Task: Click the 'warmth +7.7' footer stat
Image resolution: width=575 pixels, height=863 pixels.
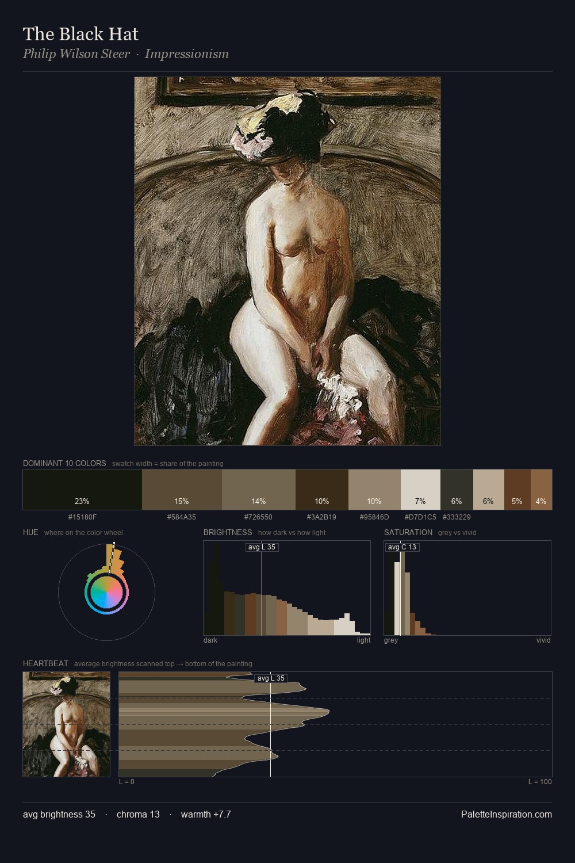Action: [x=206, y=814]
